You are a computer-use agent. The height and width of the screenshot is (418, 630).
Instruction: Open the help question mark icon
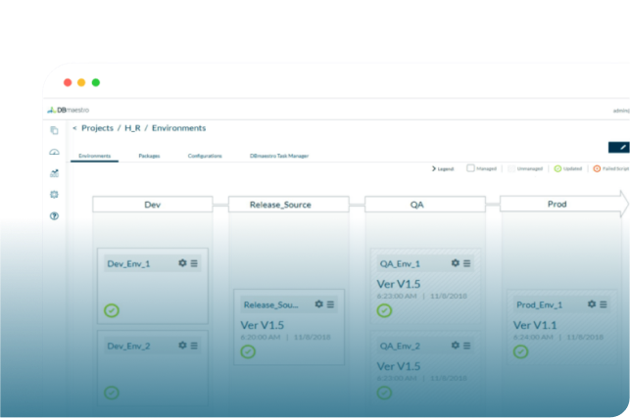54,216
